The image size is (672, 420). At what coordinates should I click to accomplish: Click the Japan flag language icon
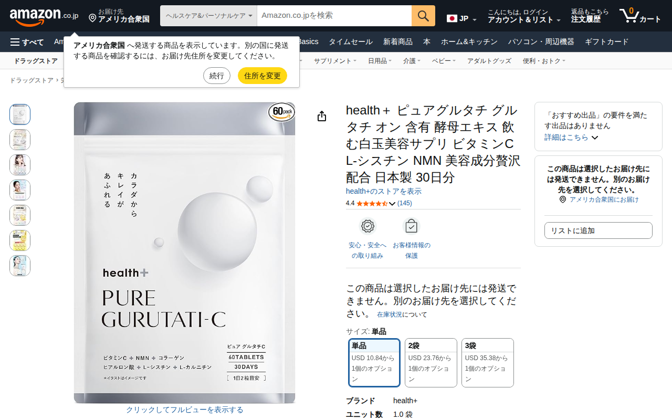(x=451, y=18)
